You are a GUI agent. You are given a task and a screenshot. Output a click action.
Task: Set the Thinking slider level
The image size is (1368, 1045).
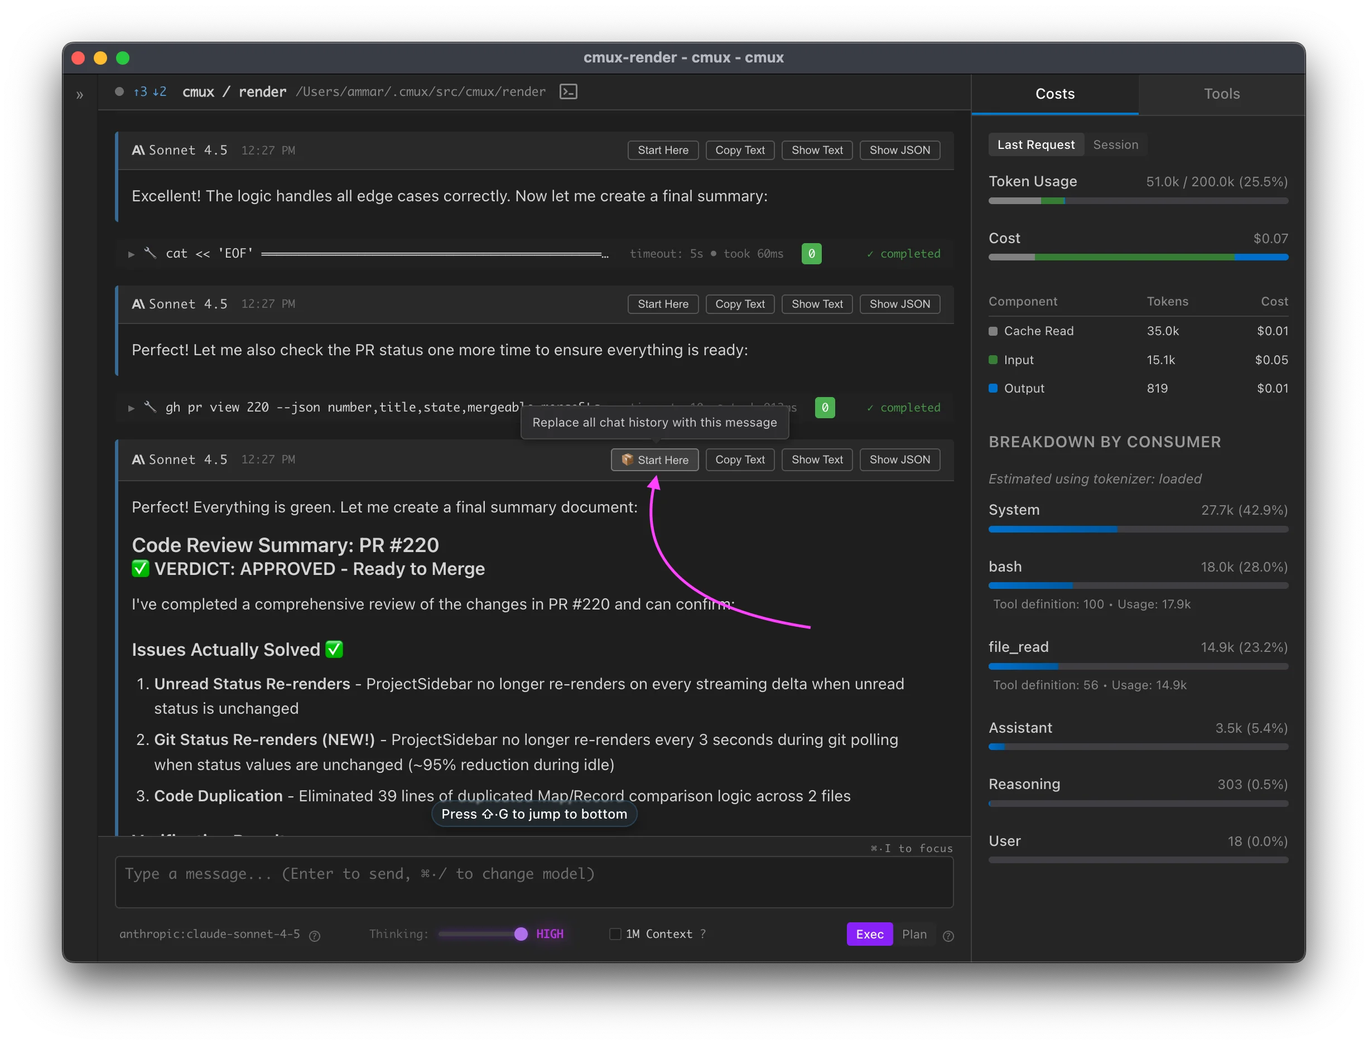click(521, 933)
